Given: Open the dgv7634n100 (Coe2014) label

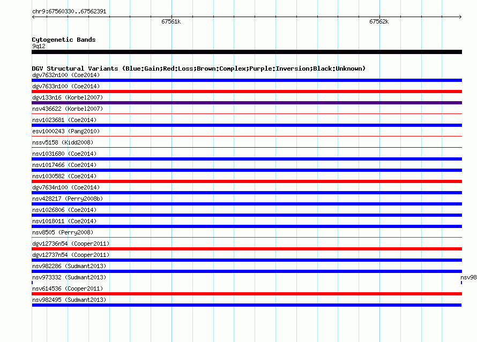Looking at the screenshot, I should (x=66, y=187).
